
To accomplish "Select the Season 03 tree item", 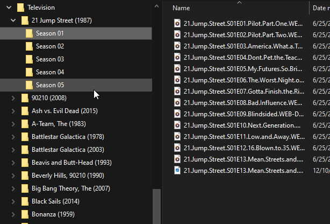I will [76, 59].
